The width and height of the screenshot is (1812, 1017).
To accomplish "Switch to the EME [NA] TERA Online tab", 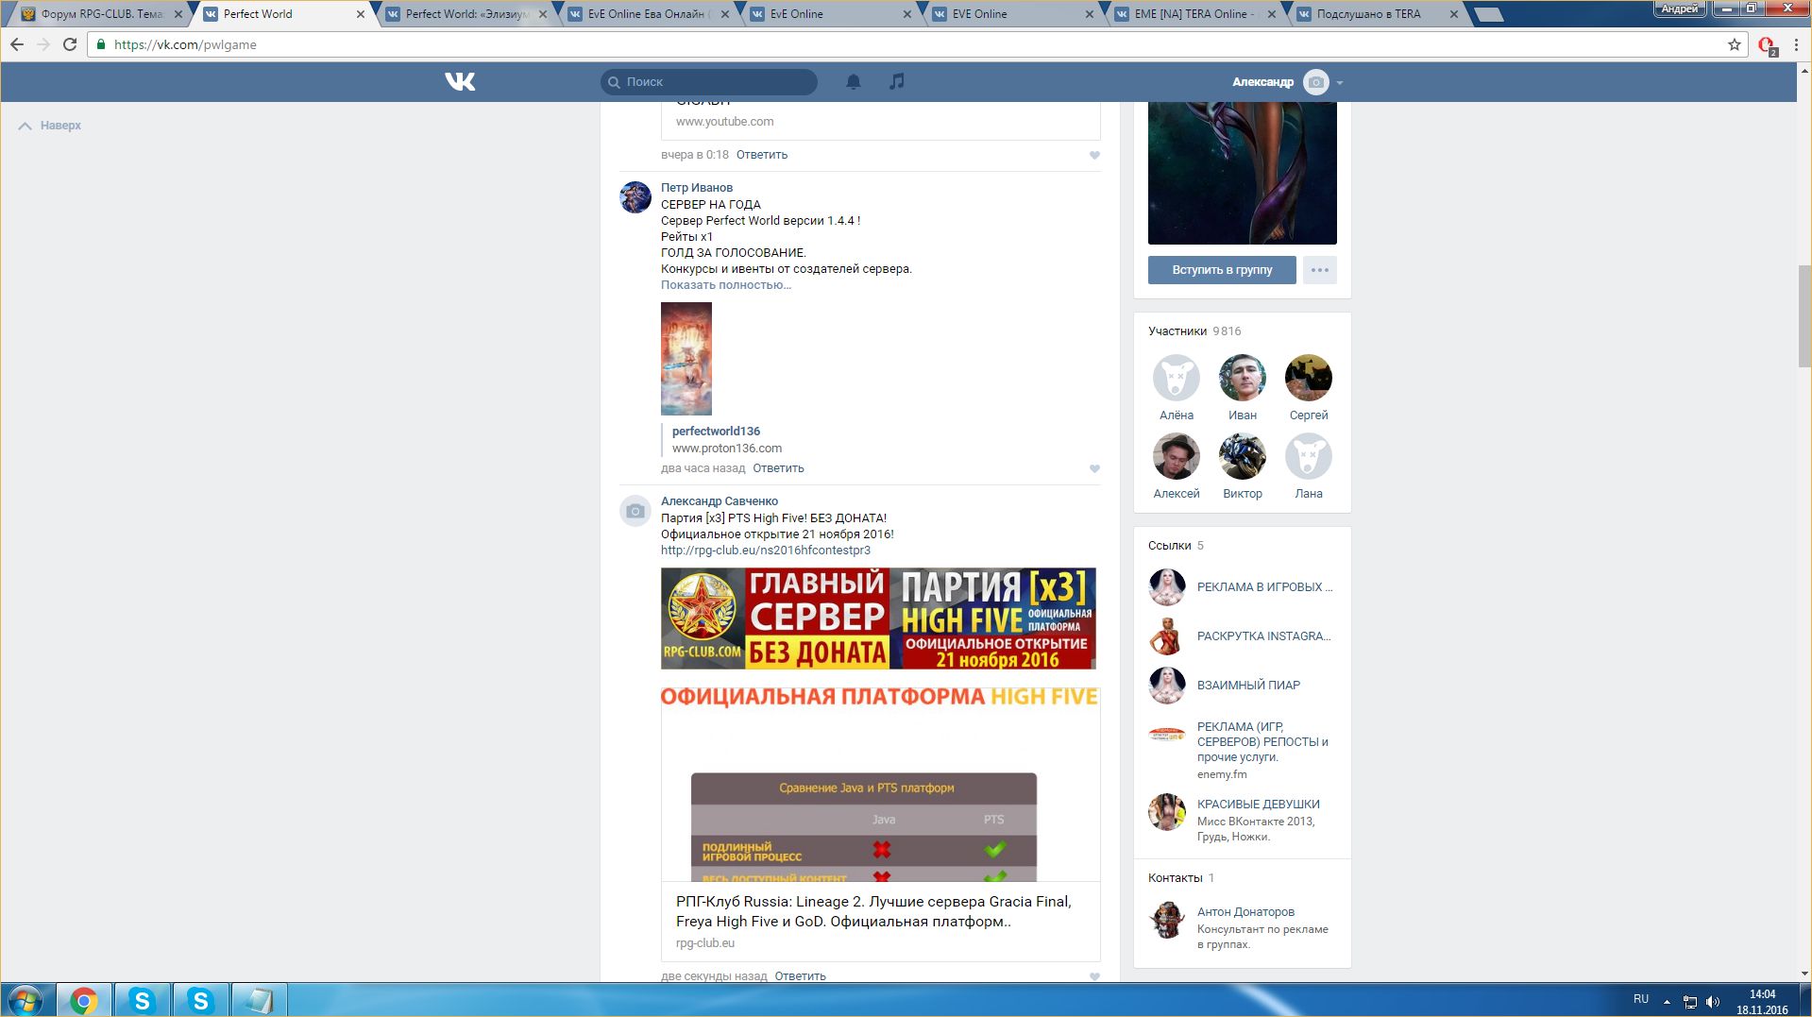I will click(1194, 14).
